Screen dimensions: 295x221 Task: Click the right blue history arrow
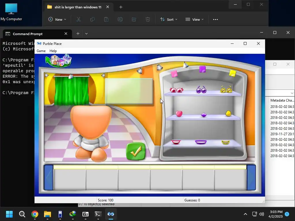pyautogui.click(x=251, y=177)
